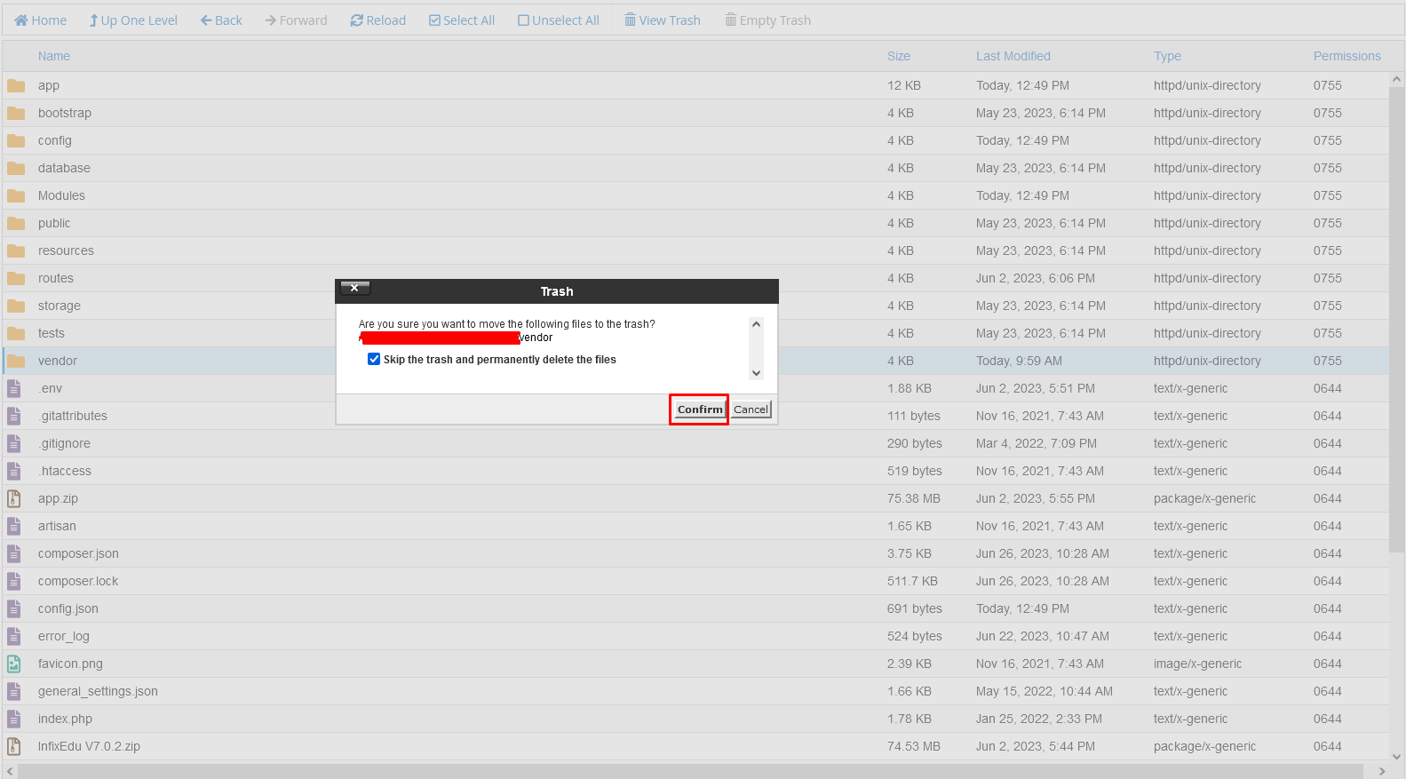This screenshot has height=779, width=1406.
Task: Sort by Last Modified column header
Action: pos(1013,56)
